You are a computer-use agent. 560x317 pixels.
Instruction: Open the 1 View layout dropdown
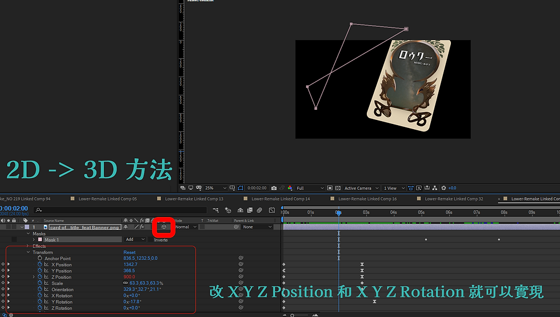[x=394, y=188]
